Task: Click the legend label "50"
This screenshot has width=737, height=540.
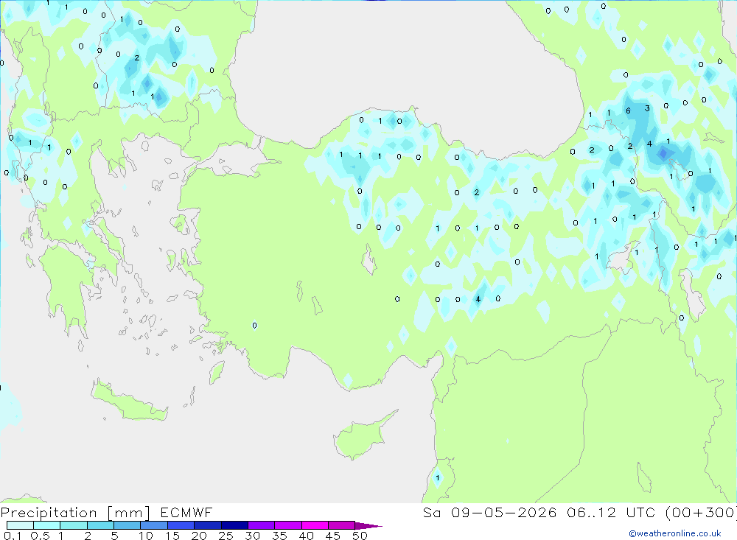Action: (360, 536)
